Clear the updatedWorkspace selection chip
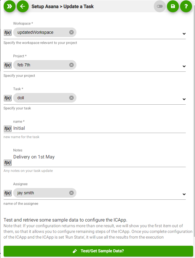This screenshot has height=258, width=195. (x=71, y=32)
